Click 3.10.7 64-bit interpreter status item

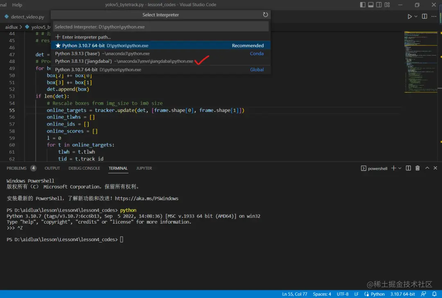coord(403,294)
